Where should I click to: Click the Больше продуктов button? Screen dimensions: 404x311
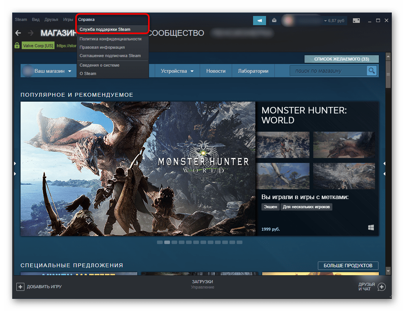(348, 265)
